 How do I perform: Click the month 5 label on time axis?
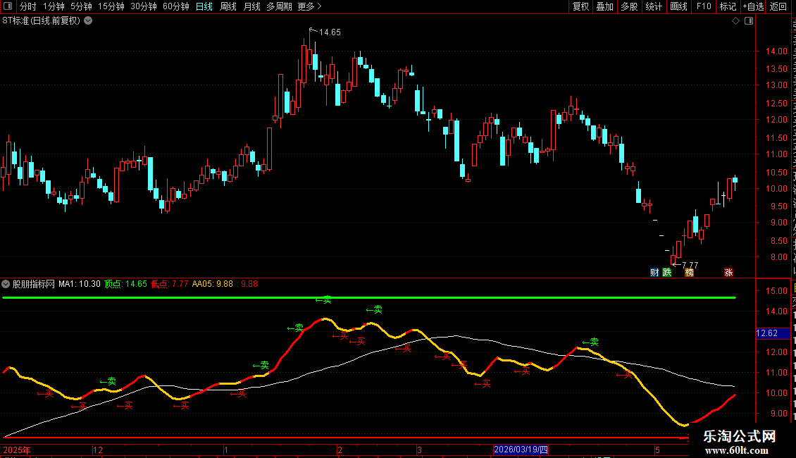pos(657,450)
